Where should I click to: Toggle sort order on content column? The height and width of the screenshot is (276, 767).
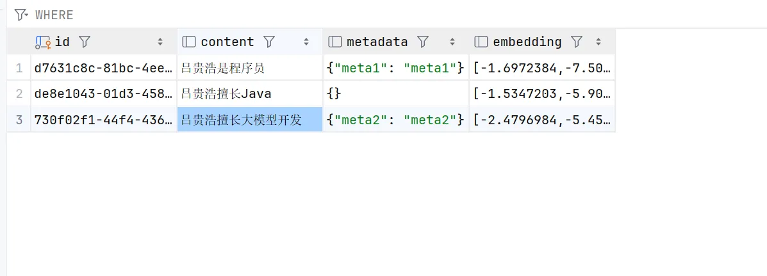pos(306,42)
